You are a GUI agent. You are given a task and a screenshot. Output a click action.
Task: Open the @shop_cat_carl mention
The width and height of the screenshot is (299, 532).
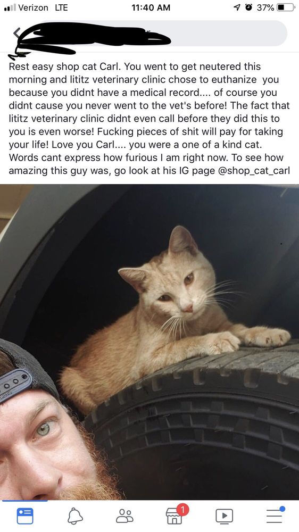(254, 171)
